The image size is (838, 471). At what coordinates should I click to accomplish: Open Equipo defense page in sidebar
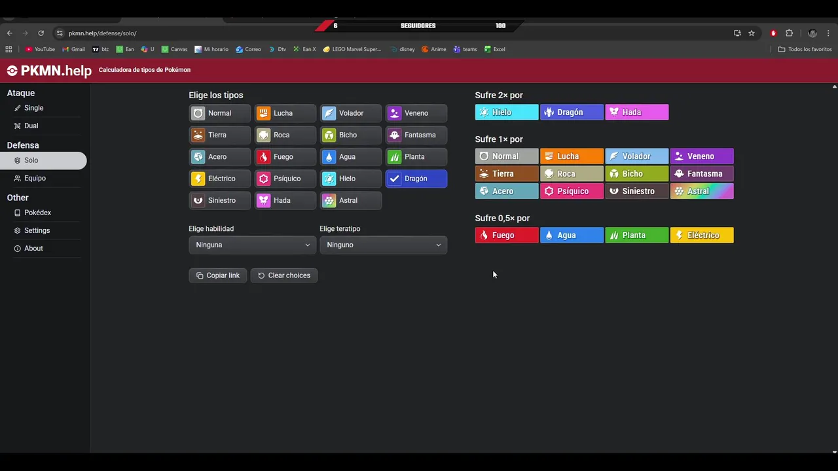(x=43, y=178)
